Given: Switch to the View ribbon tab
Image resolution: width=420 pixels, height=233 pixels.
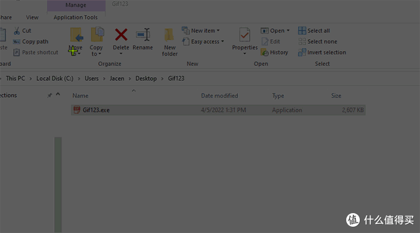Looking at the screenshot, I should coord(32,18).
